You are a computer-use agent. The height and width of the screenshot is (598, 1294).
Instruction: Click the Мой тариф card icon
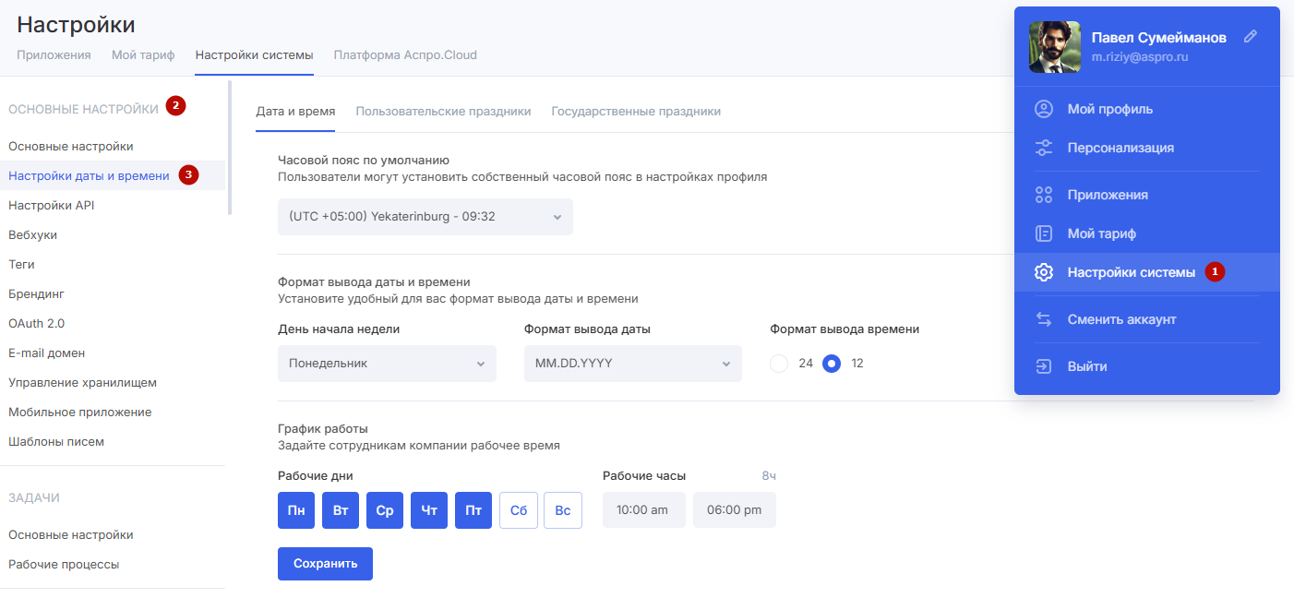(1044, 233)
